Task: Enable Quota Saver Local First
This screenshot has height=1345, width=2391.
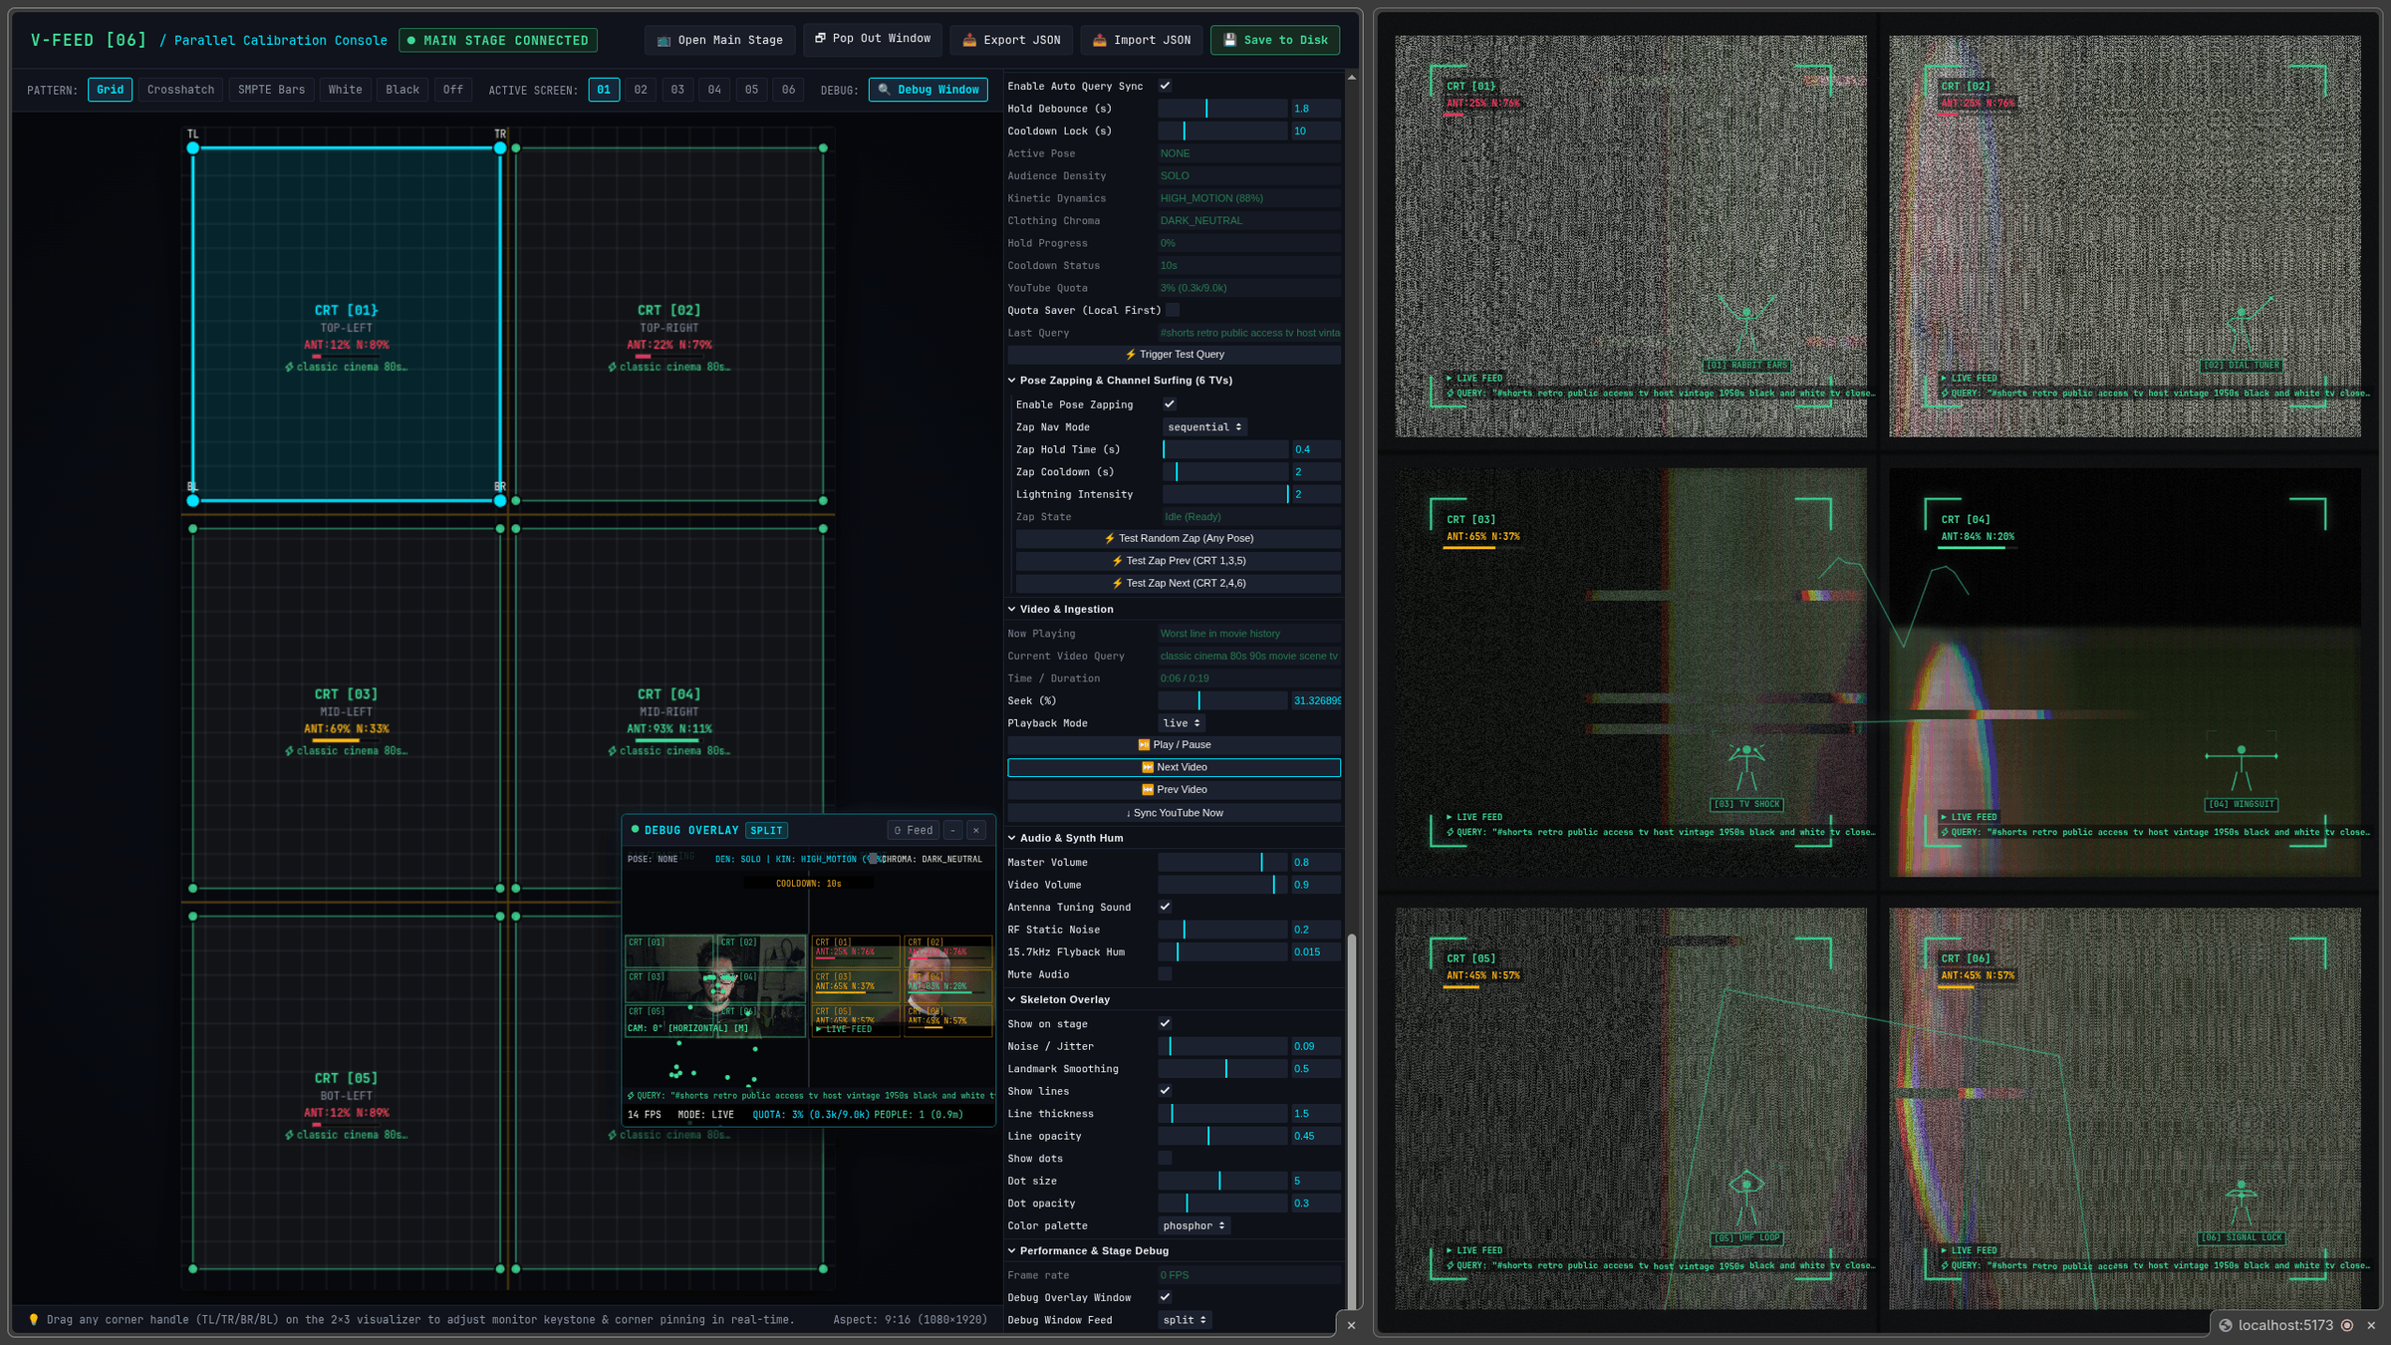Action: (x=1173, y=310)
